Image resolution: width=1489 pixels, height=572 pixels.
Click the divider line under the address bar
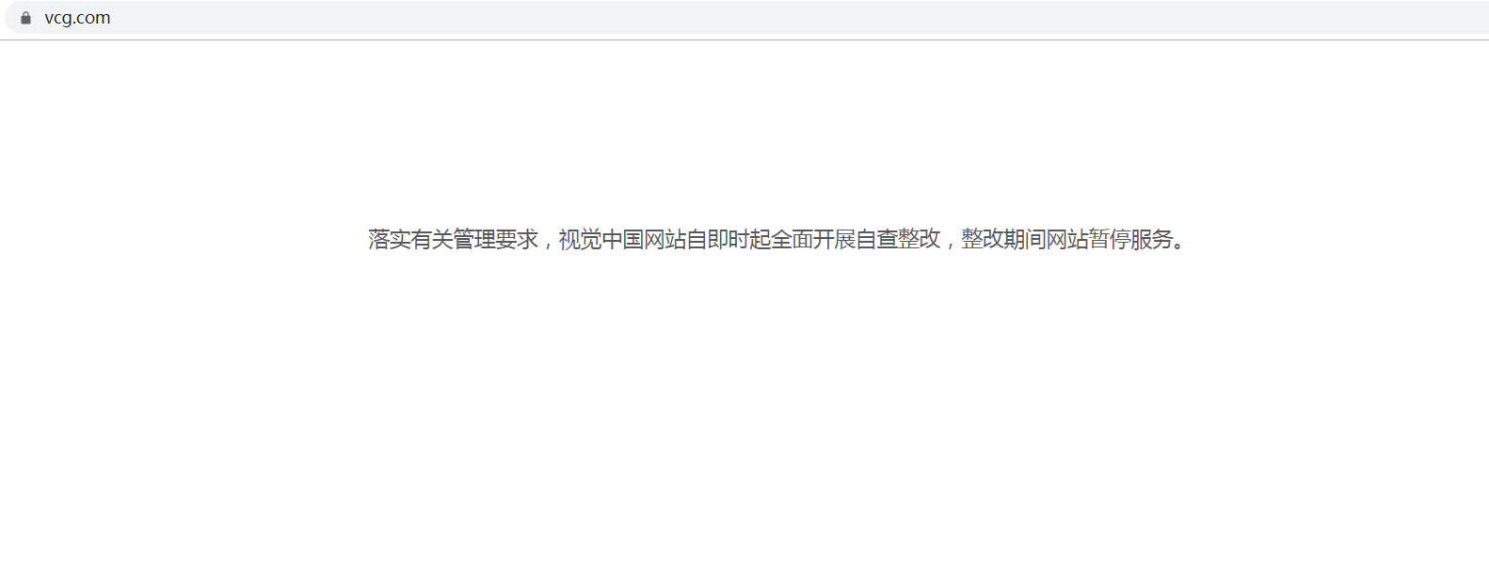point(744,40)
